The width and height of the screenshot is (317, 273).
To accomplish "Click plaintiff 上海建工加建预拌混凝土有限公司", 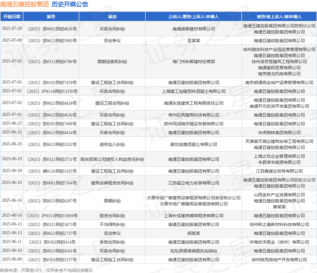I will tap(194, 91).
